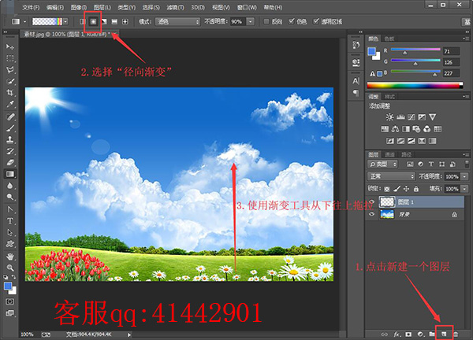The image size is (473, 340).
Task: Open the 滤镜(T) menu
Action: pyautogui.click(x=175, y=7)
